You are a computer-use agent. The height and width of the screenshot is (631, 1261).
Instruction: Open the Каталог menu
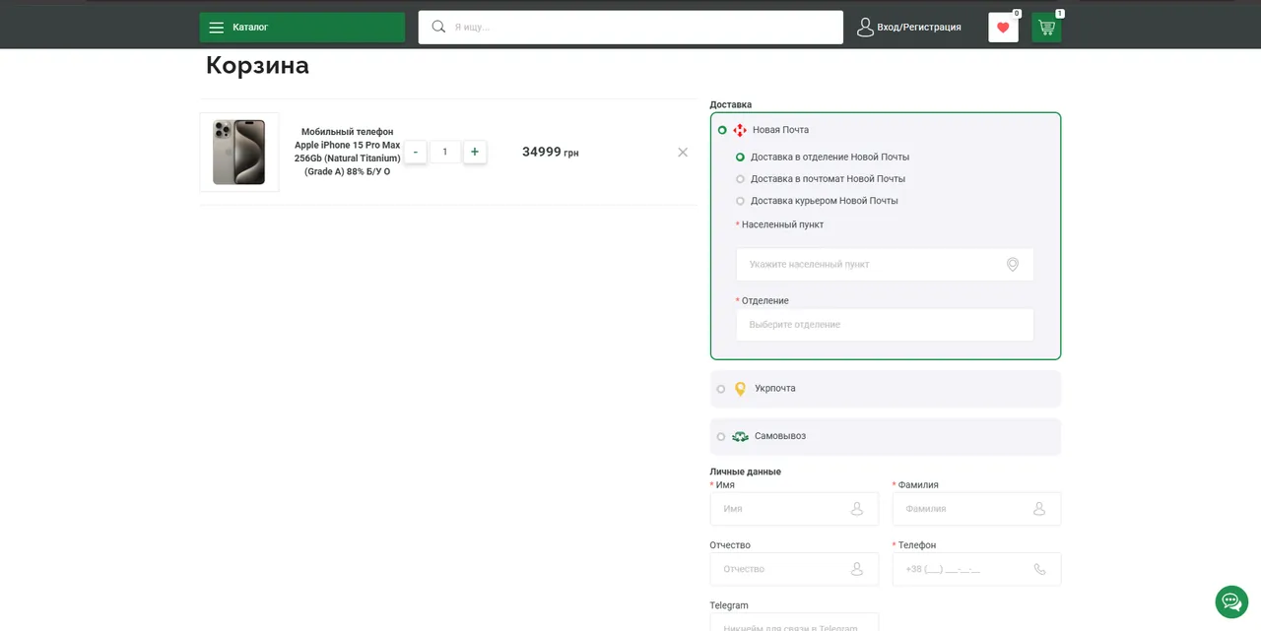tap(301, 28)
